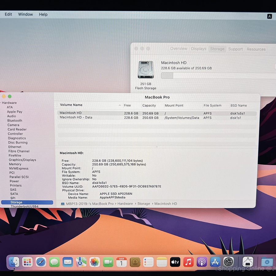Select Thunderbolt/USB4 in the sidebar
Screen dimensions: 276x276
click(25, 206)
